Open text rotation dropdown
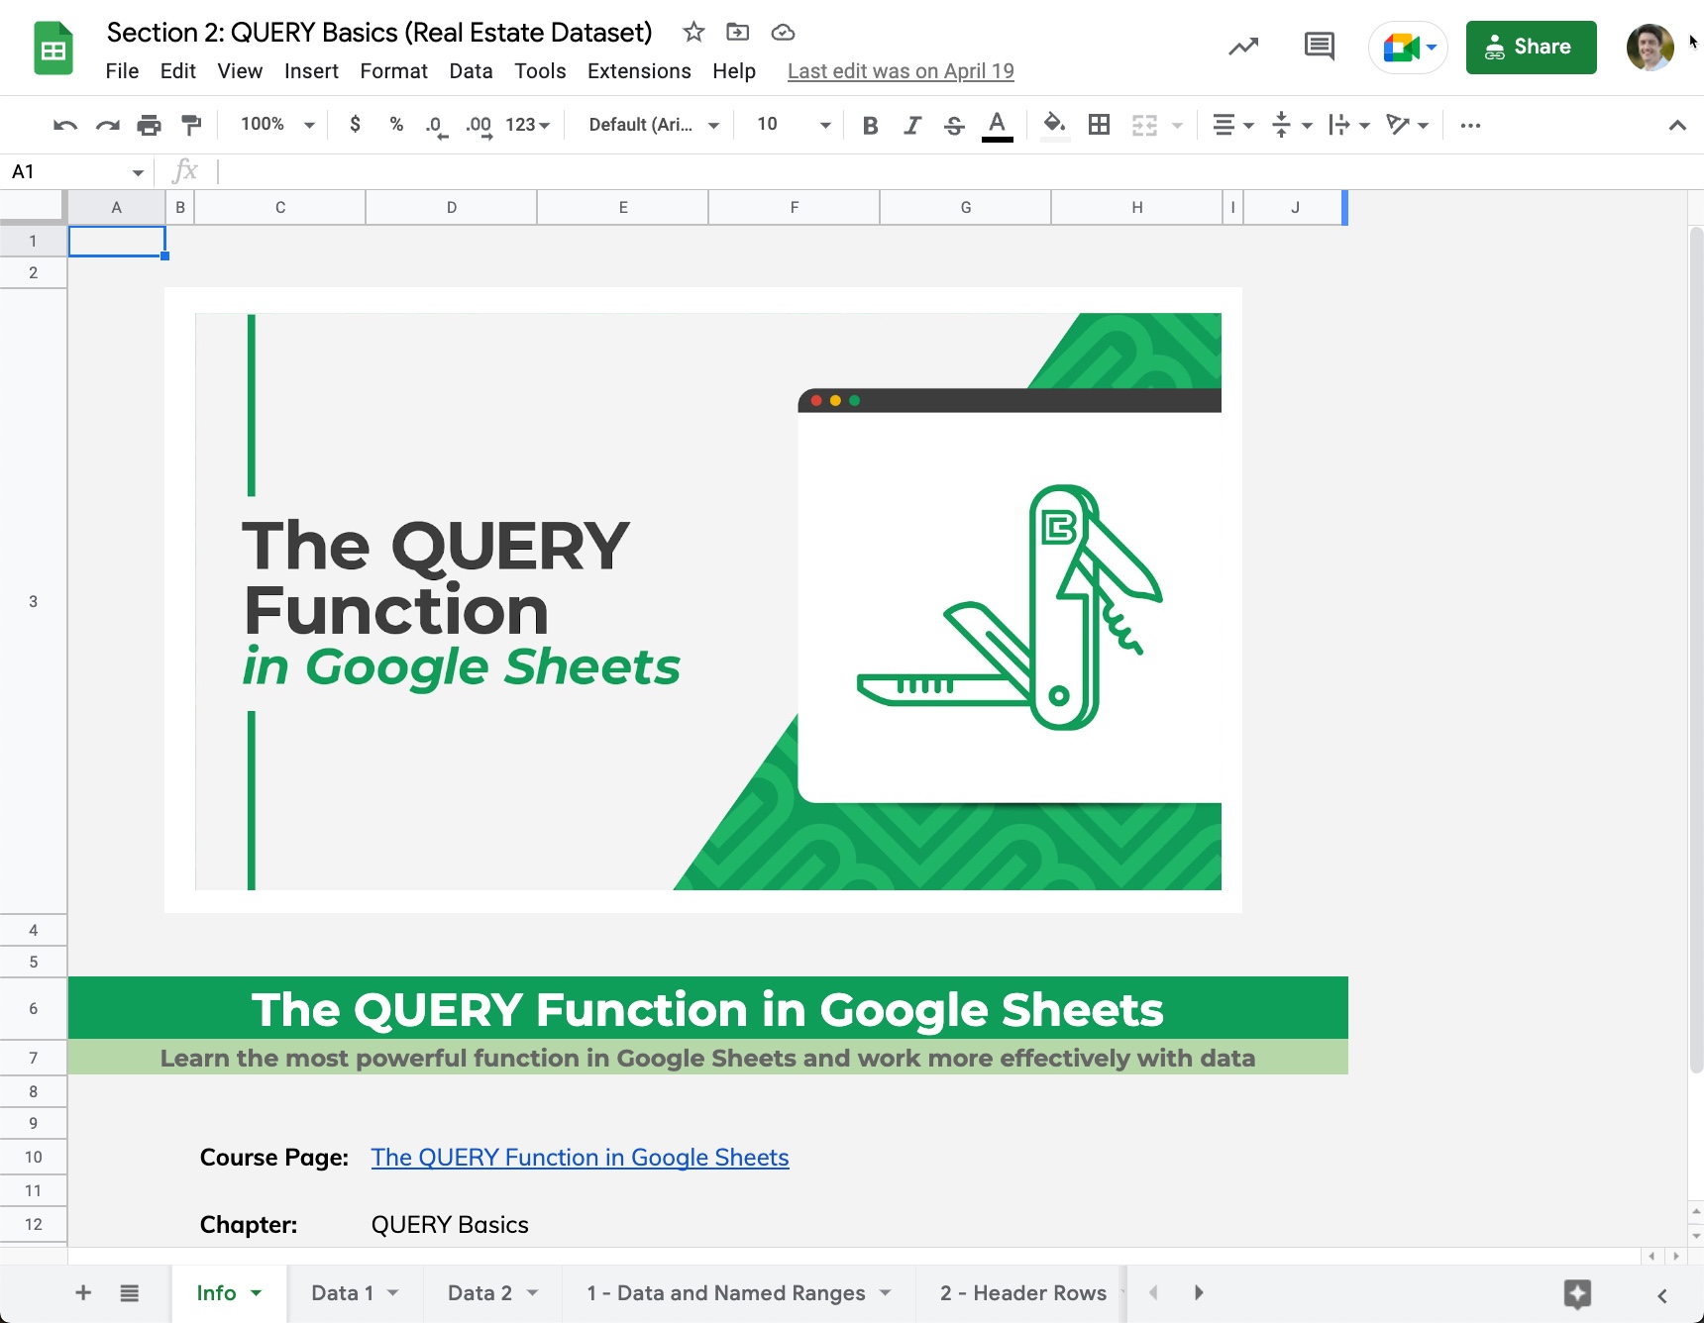This screenshot has height=1323, width=1704. [1407, 125]
